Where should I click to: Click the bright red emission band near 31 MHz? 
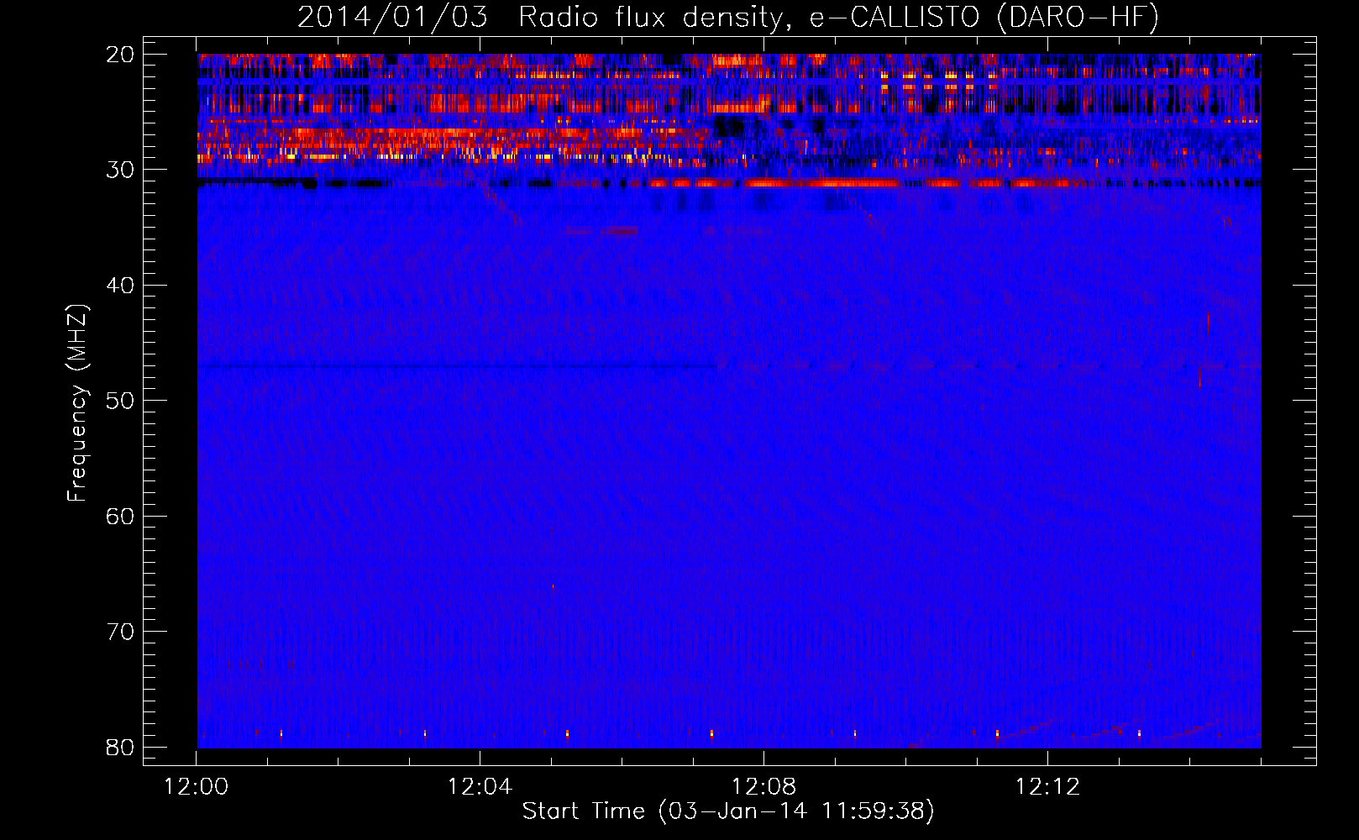coord(857,183)
